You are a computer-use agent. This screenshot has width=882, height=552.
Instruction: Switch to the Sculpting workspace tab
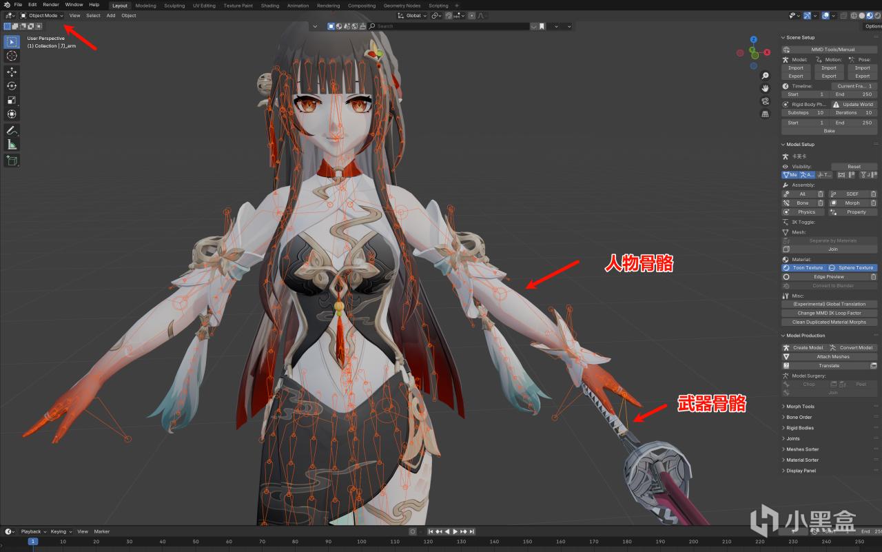tap(174, 6)
